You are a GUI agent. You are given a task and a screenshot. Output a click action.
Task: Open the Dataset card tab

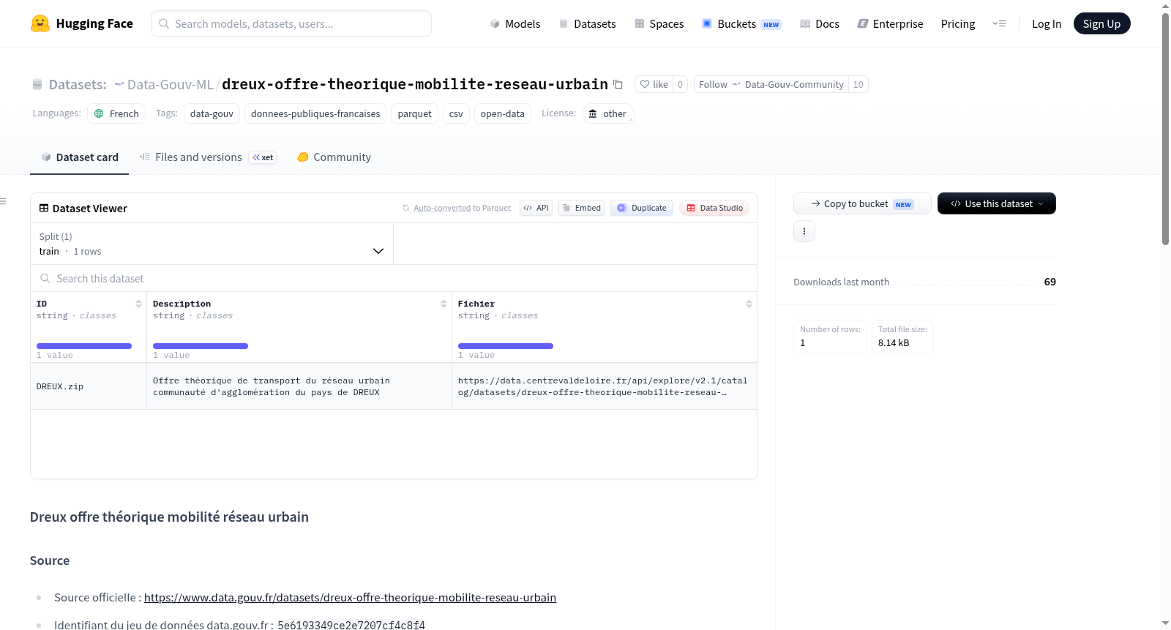[x=80, y=157]
